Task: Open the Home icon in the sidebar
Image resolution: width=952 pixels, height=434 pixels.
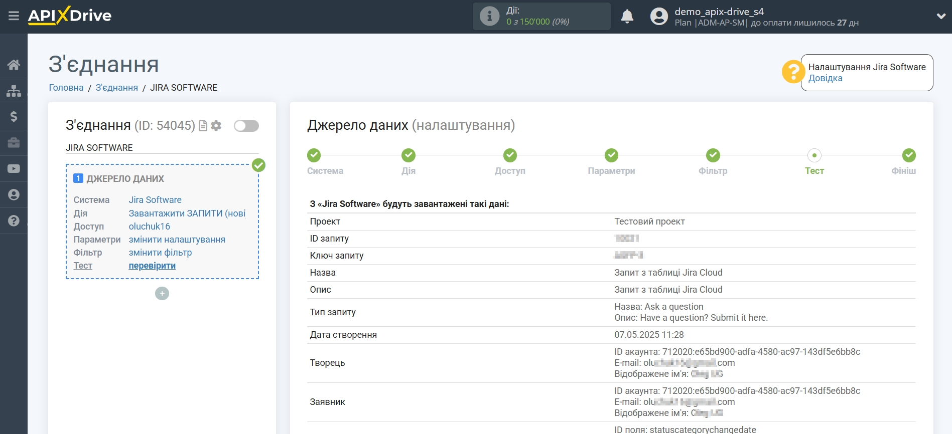Action: pos(14,65)
